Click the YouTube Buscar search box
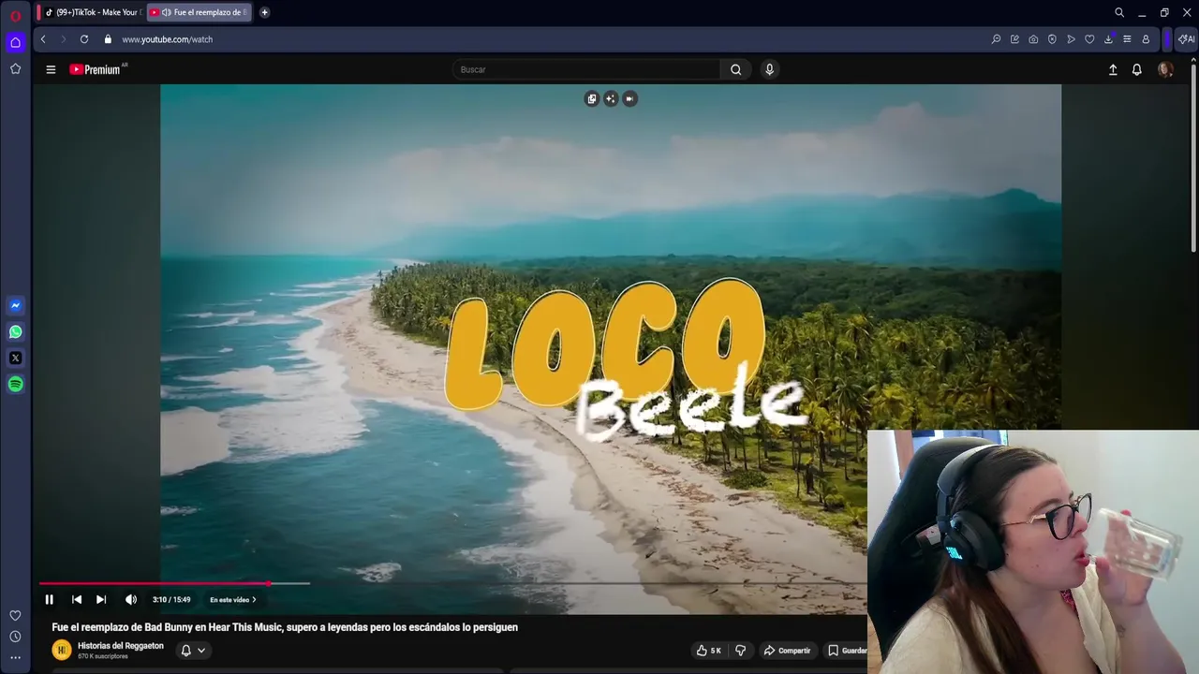1199x674 pixels. point(586,69)
